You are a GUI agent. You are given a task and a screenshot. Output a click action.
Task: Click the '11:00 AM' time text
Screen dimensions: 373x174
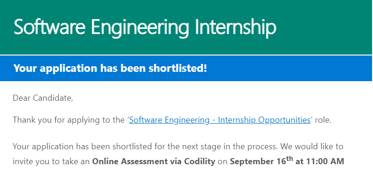[325, 162]
